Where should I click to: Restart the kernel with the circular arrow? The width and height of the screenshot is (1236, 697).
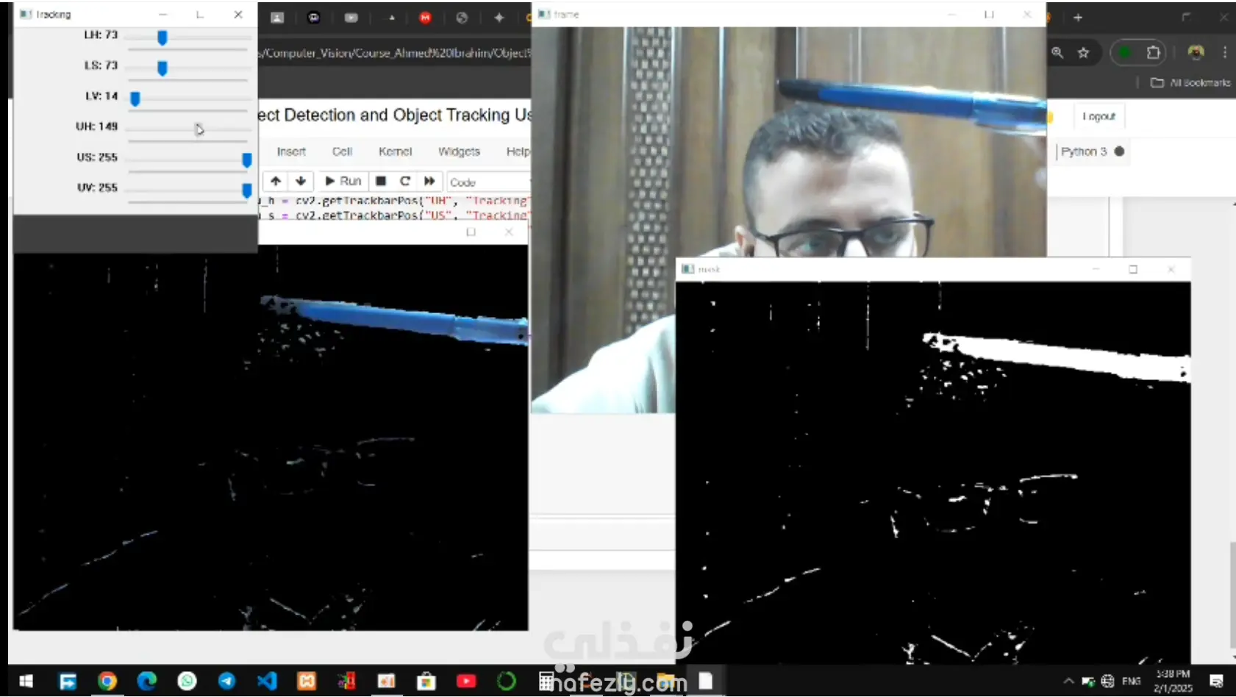tap(404, 181)
